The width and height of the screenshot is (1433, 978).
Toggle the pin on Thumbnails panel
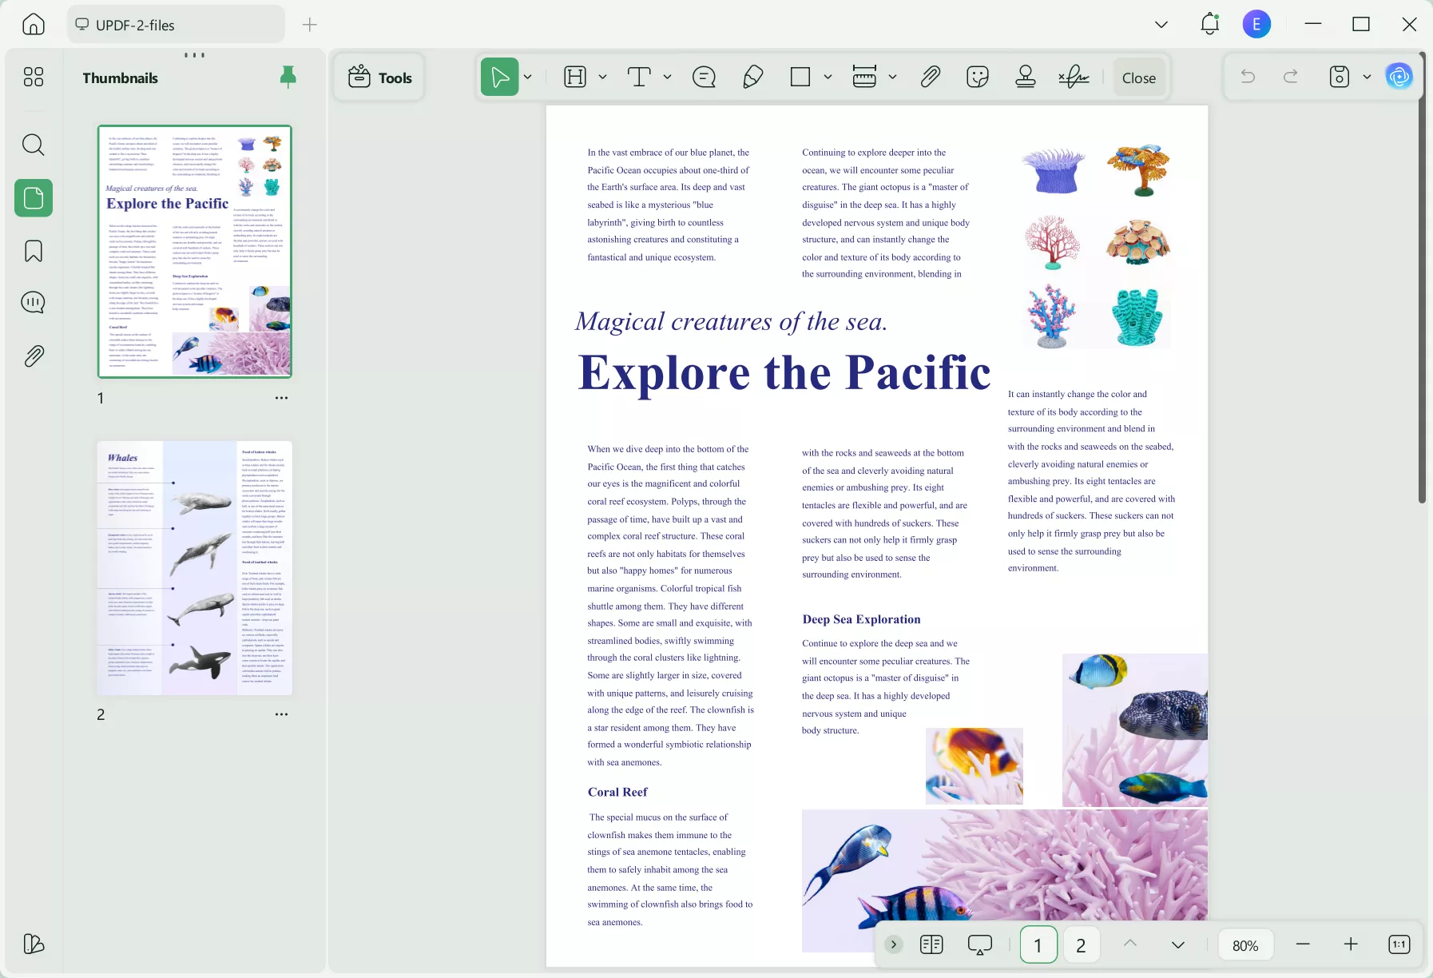(x=288, y=77)
